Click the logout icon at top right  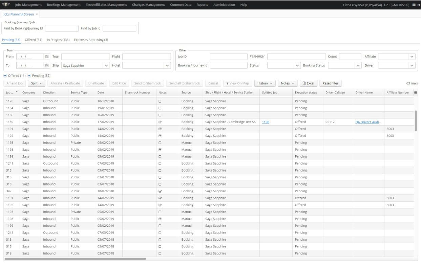click(419, 5)
